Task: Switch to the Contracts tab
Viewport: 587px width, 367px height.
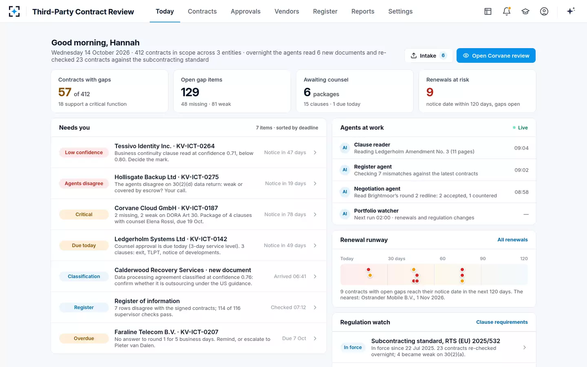Action: tap(202, 11)
